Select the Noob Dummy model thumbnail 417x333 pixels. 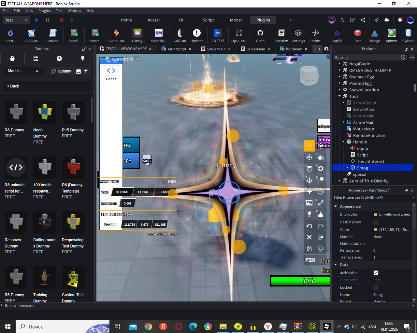[45, 113]
